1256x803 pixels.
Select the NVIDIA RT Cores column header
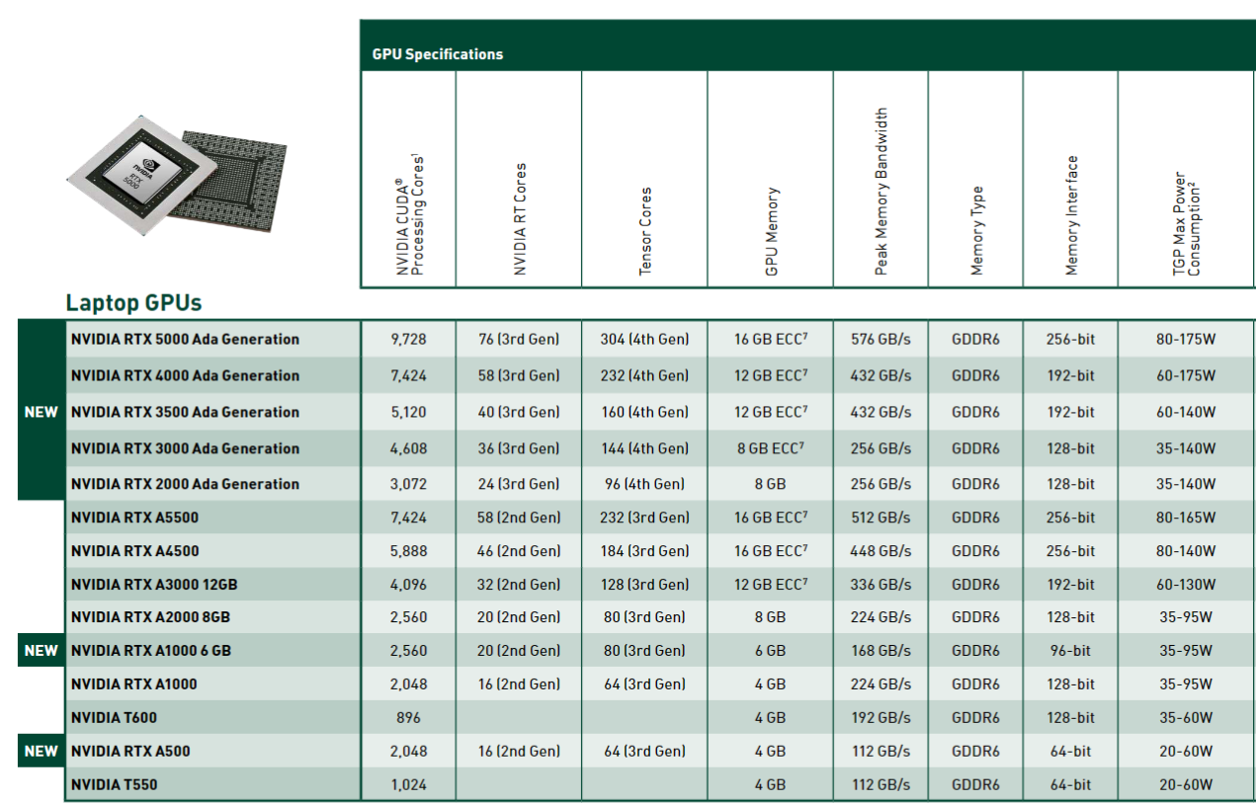point(520,219)
